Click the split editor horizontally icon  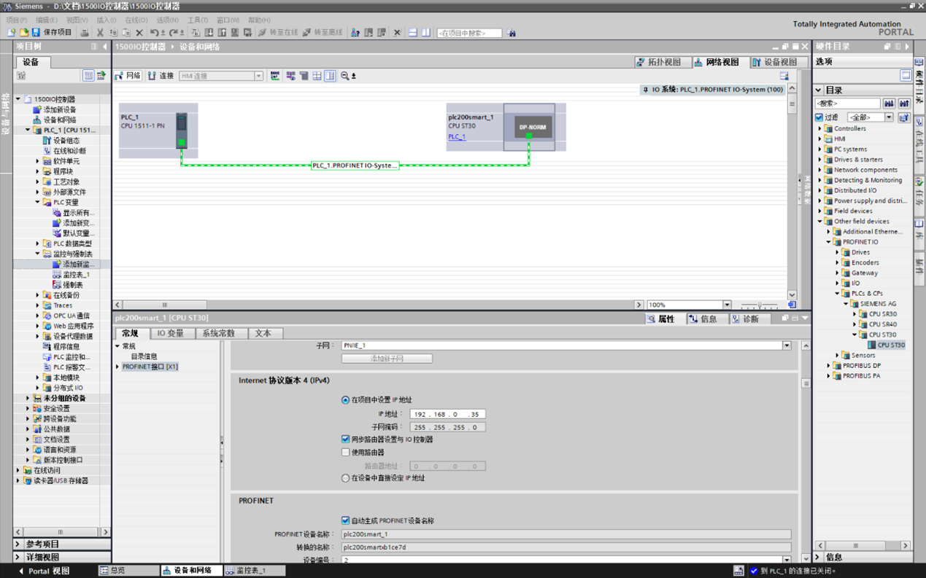(x=413, y=33)
